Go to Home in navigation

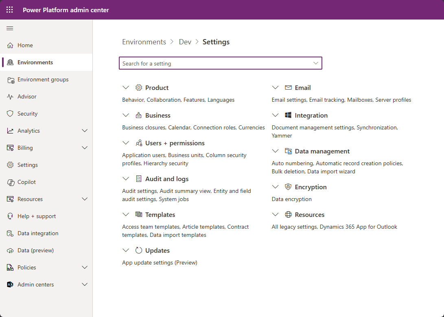46,45
